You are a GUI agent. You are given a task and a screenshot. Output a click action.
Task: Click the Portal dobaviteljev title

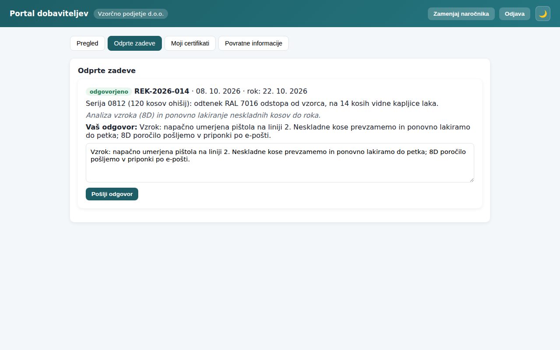point(49,14)
